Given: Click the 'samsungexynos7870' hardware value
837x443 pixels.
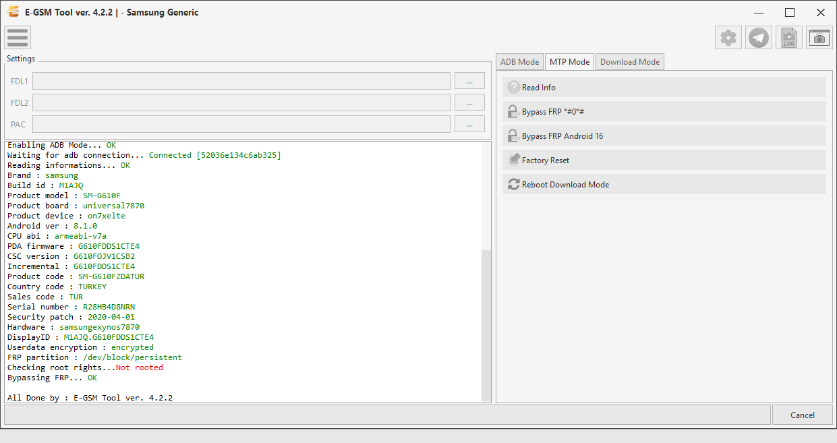Looking at the screenshot, I should point(99,327).
